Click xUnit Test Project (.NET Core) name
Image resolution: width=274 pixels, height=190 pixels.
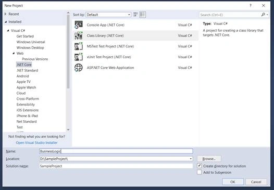pyautogui.click(x=109, y=57)
